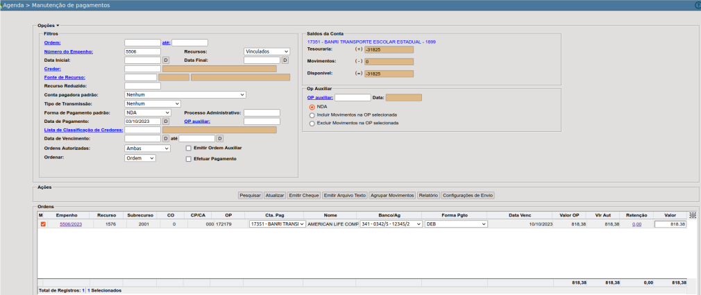Open the 5506/2023 empenho link
The image size is (701, 295).
pos(71,225)
